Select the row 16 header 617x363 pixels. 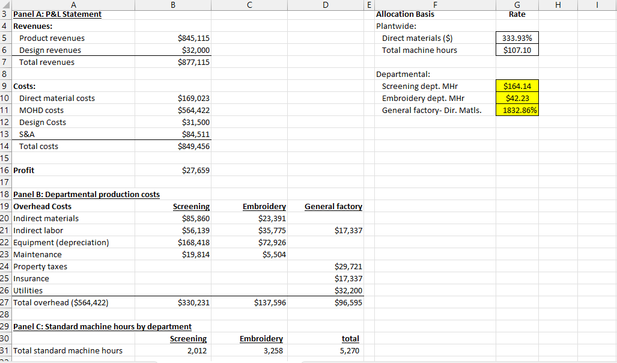[x=5, y=171]
